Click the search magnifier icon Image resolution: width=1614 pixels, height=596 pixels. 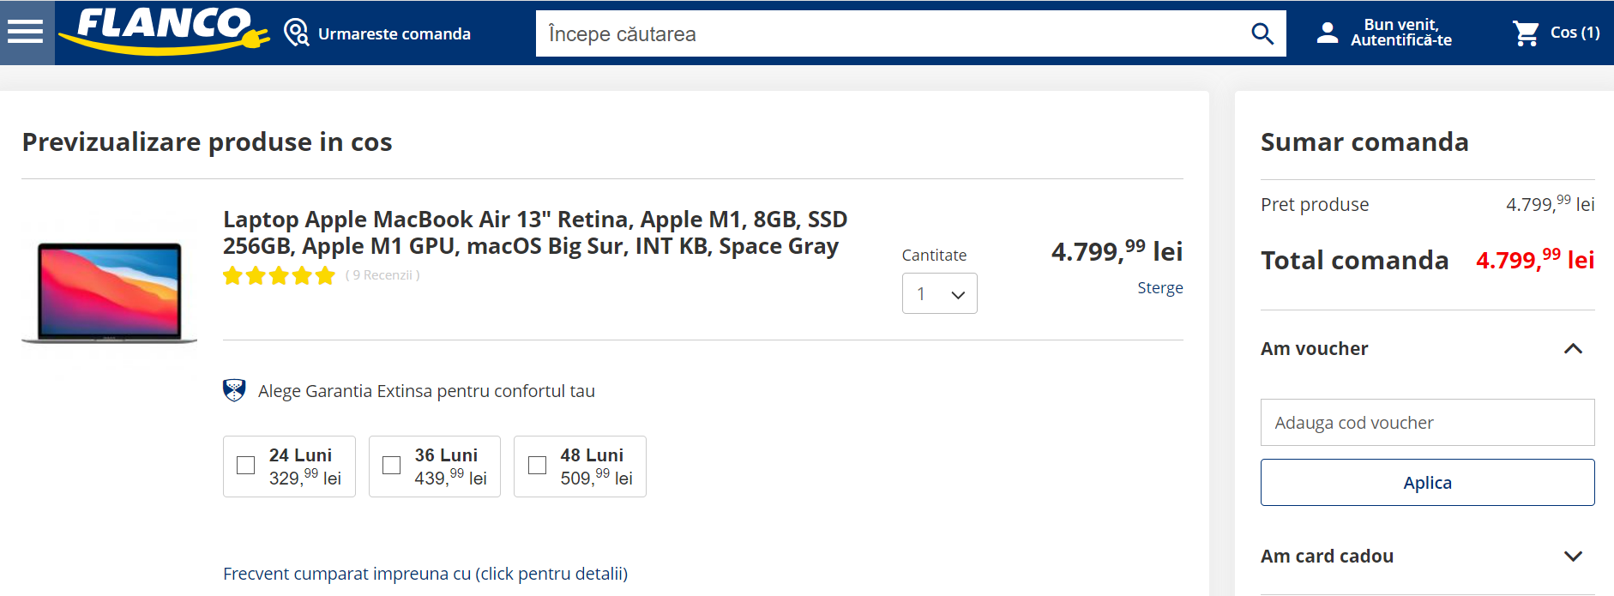point(1262,33)
